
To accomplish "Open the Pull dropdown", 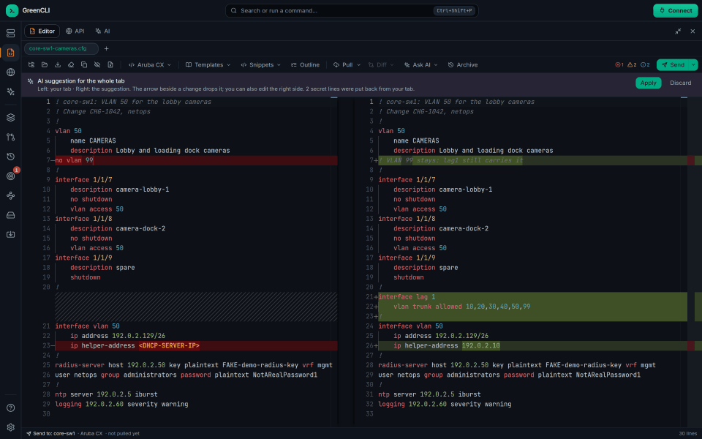I will (347, 65).
